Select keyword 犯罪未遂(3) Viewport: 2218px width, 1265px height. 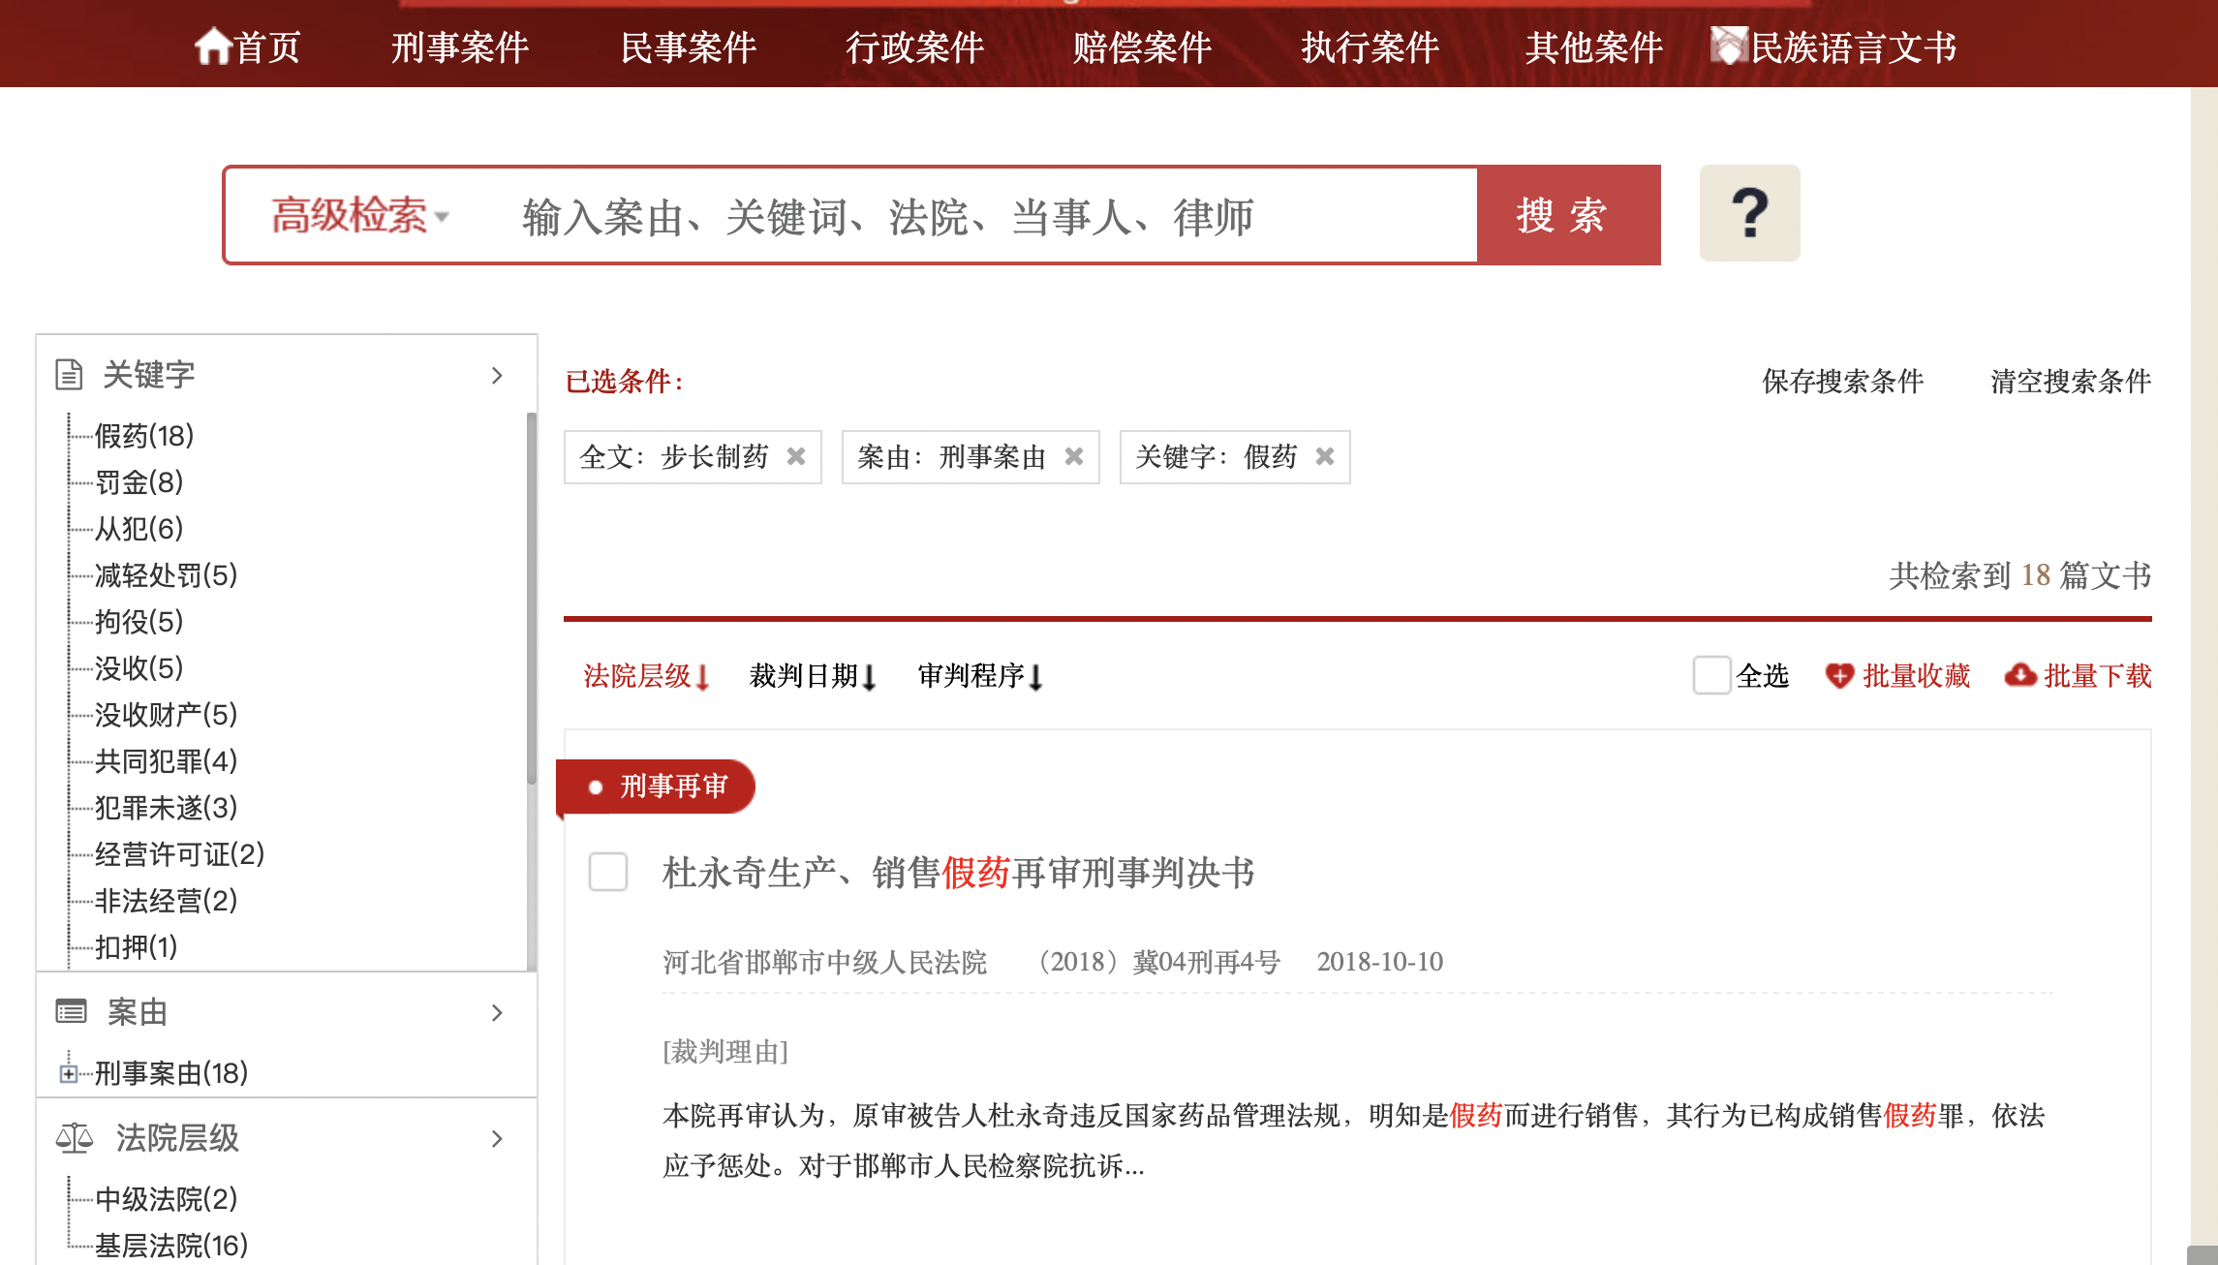(x=166, y=807)
